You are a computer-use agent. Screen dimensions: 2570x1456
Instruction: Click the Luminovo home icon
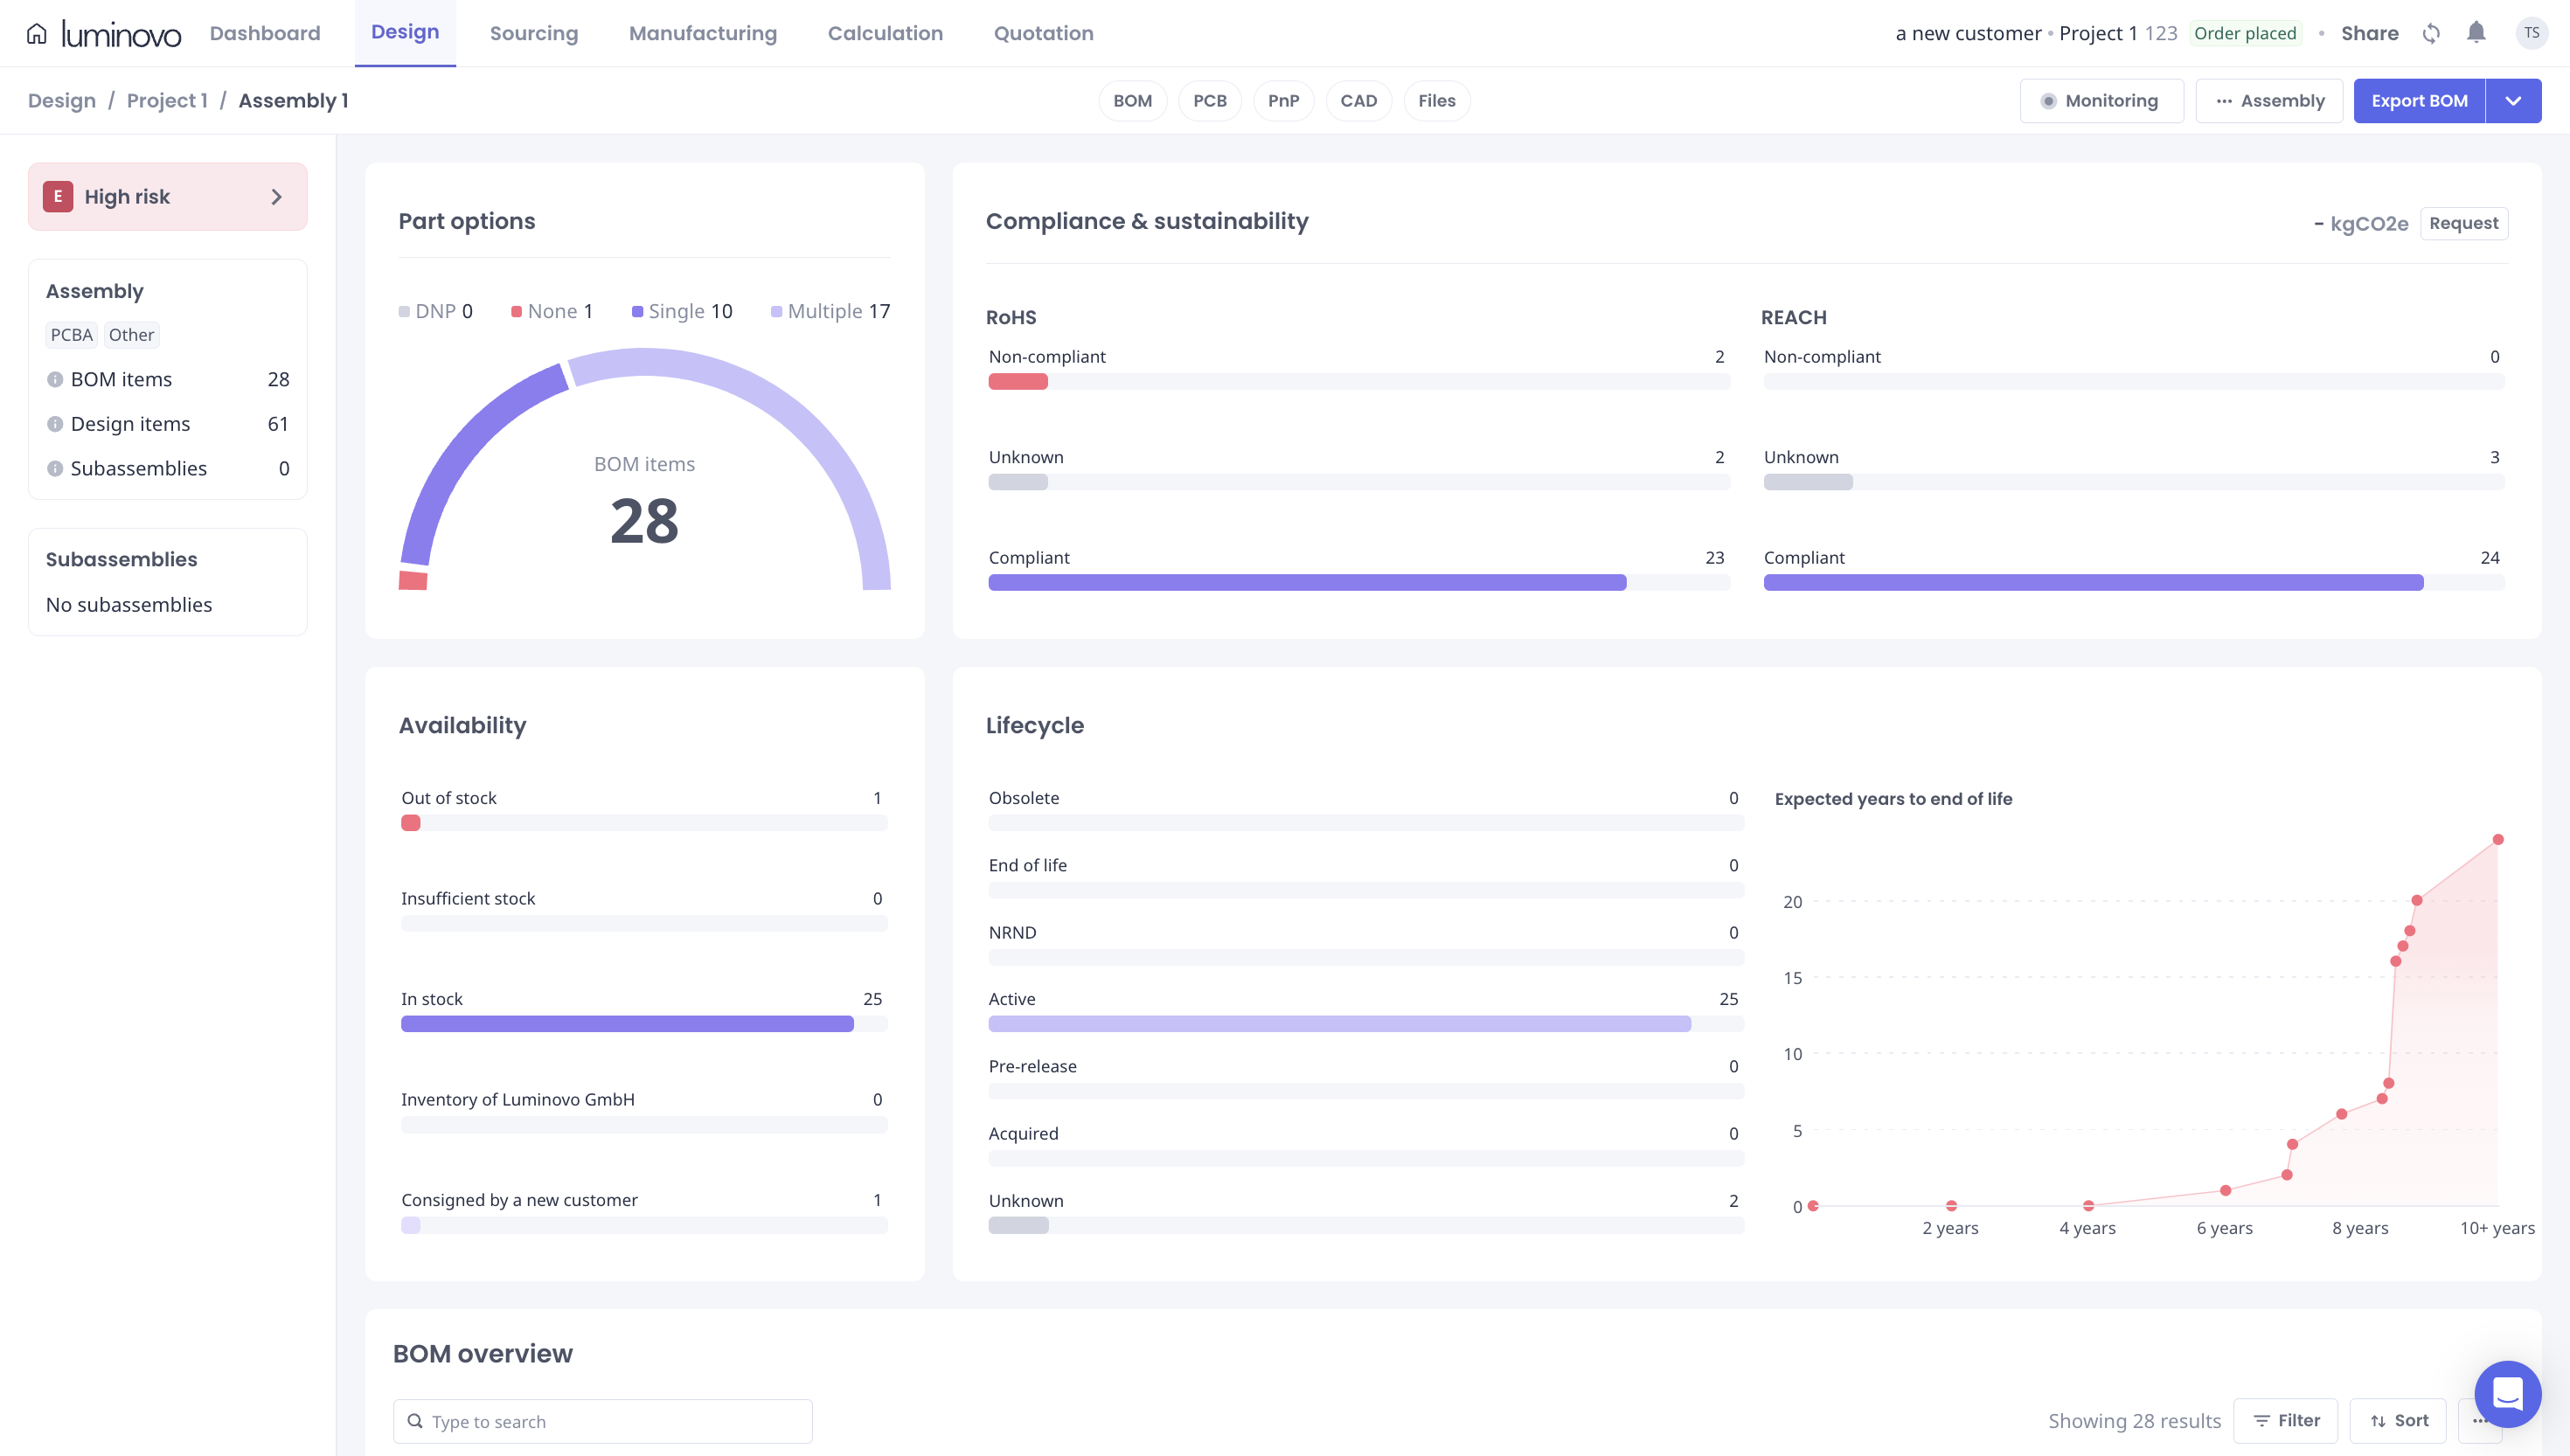pos(37,32)
